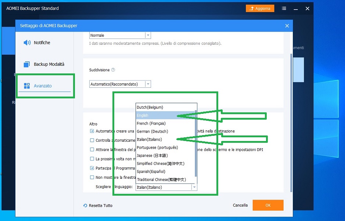Click the Backup Modalità copy icon

27,64
